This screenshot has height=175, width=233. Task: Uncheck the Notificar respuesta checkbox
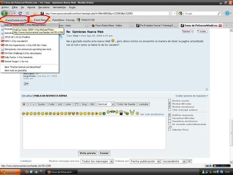click(170, 115)
